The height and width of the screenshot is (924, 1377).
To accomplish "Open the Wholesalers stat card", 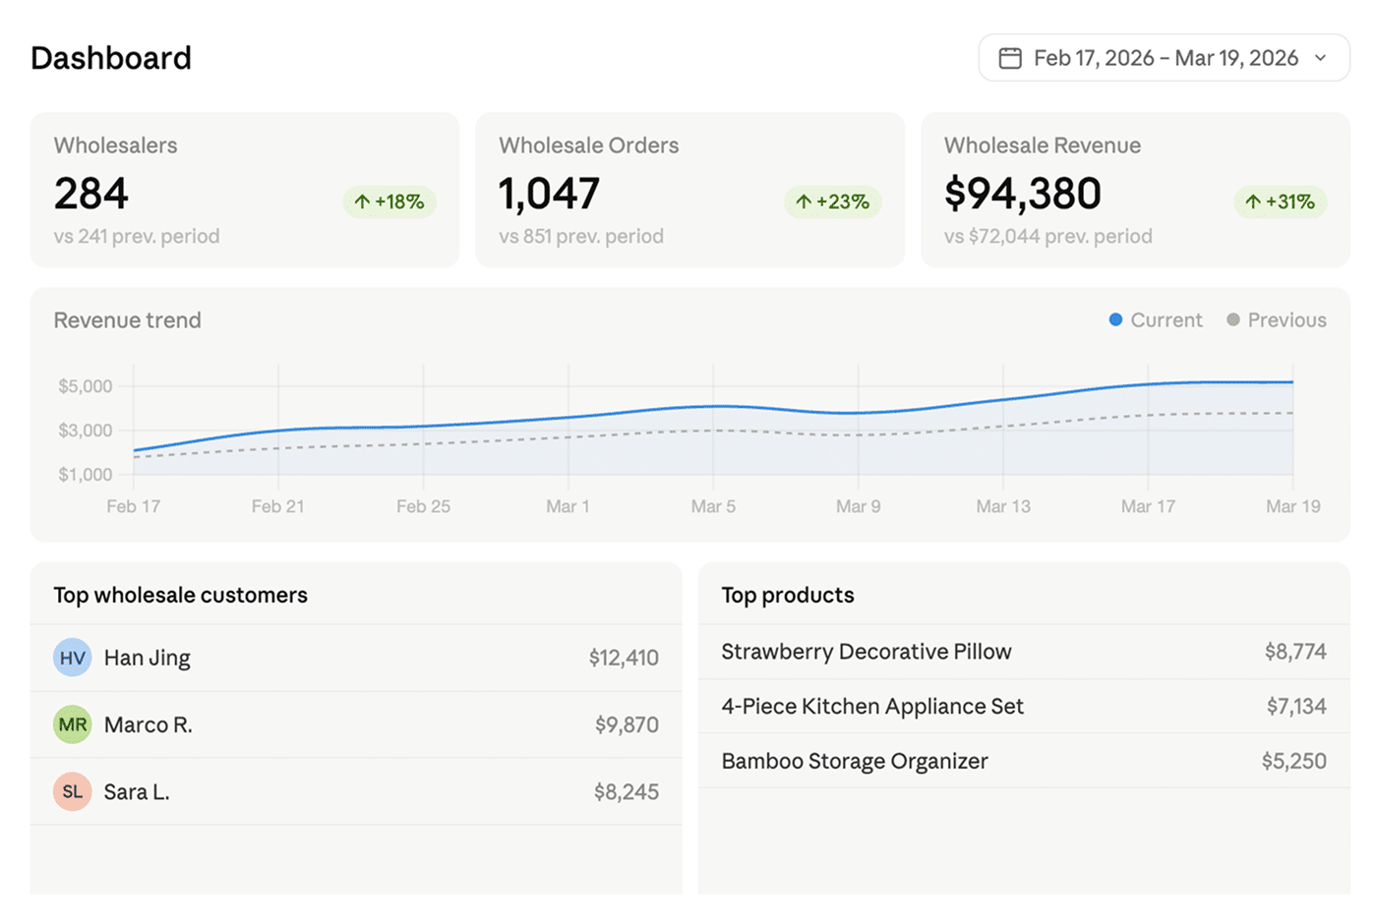I will pos(244,190).
